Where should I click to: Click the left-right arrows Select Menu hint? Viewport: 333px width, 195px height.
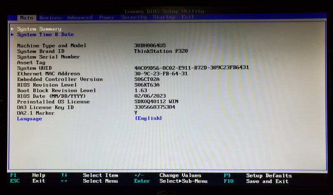pyautogui.click(x=89, y=181)
